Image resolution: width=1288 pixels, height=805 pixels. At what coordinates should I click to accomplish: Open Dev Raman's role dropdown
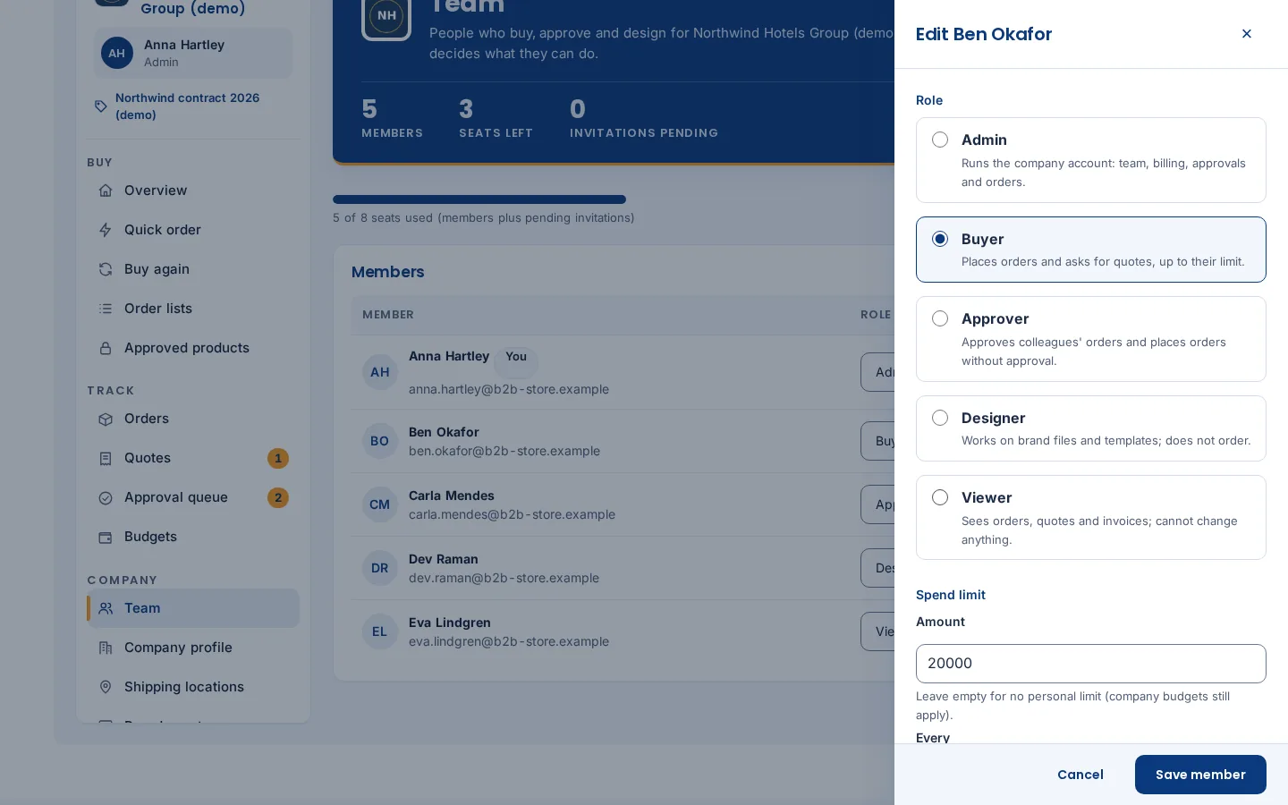878,568
